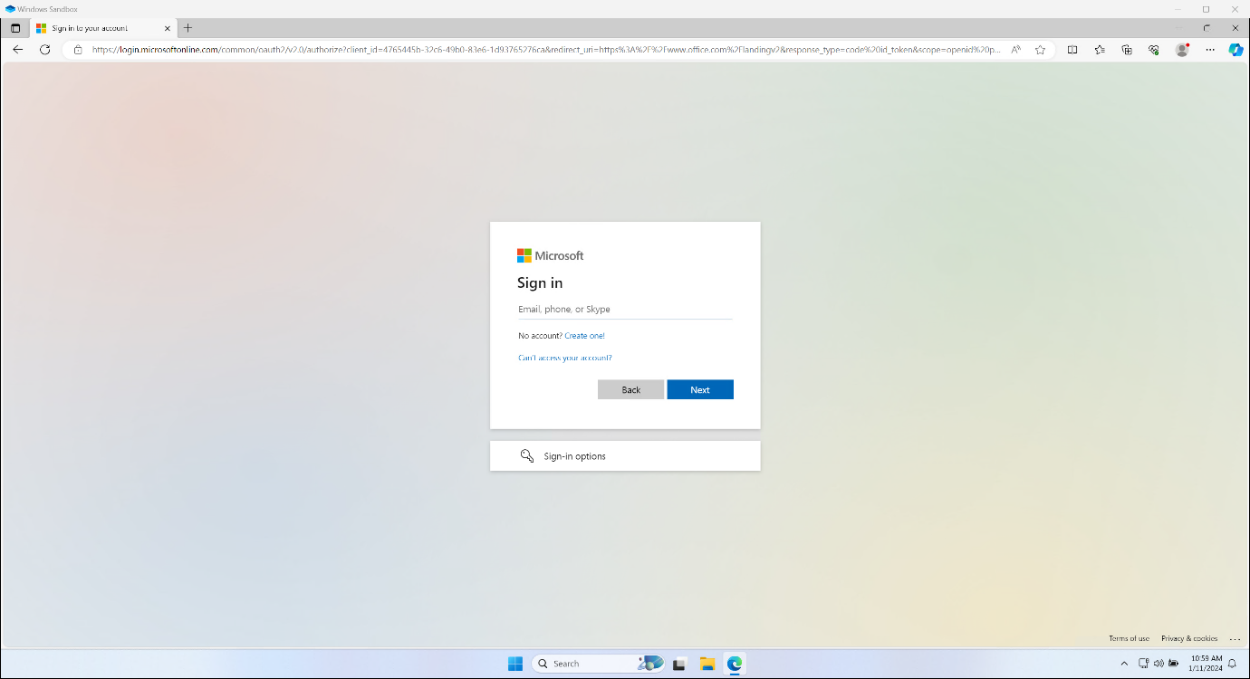Open the ellipsis menu near Privacy & cookies

point(1236,638)
